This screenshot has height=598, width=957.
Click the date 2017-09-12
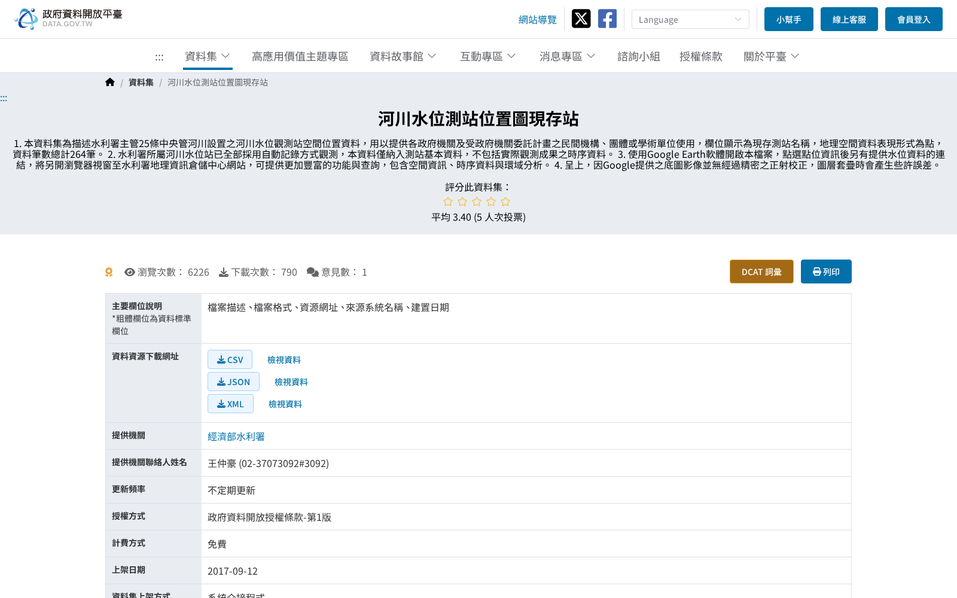(x=233, y=571)
